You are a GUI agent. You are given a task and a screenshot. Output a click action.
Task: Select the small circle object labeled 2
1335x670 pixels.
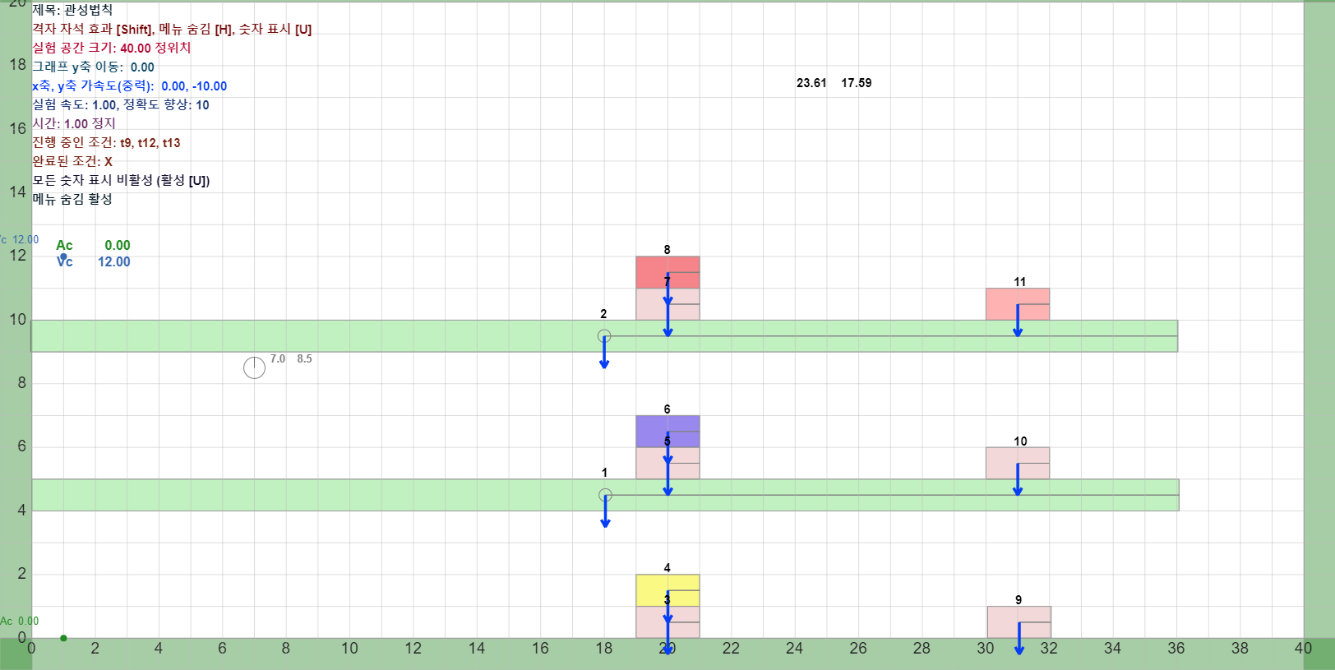click(x=604, y=336)
